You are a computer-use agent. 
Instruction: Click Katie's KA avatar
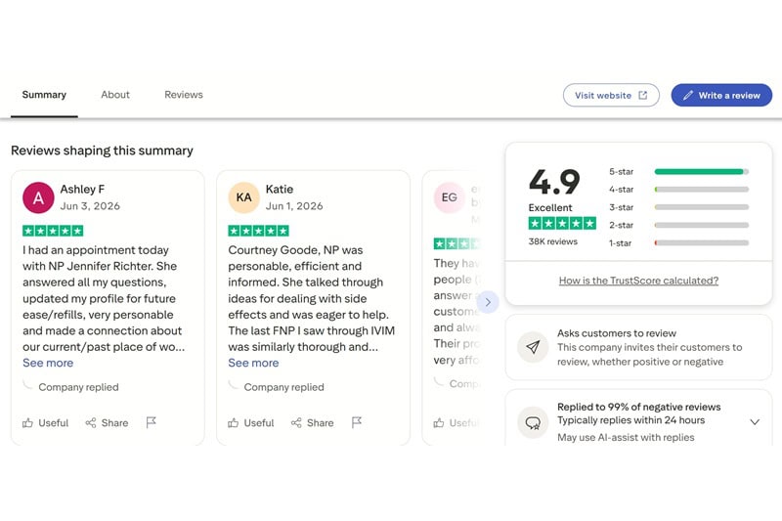click(243, 197)
